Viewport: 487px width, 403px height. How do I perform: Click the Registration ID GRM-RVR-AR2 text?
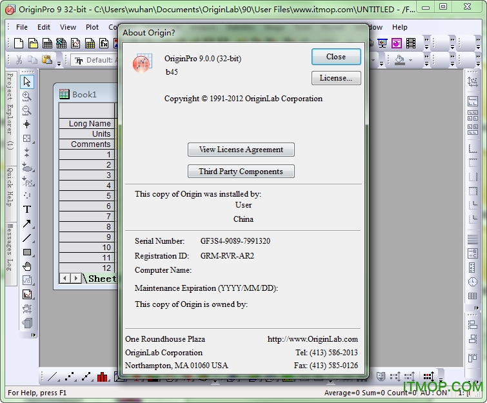tap(227, 256)
